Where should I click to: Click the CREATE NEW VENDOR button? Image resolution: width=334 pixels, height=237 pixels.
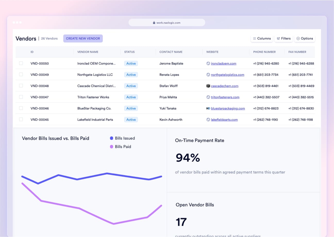pos(83,38)
